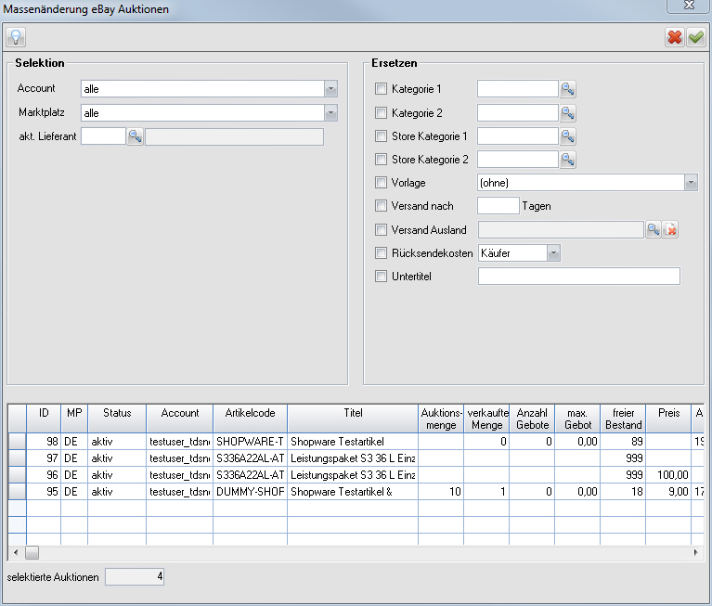Enable the Kategorie 1 checkbox
This screenshot has height=606, width=712.
pos(381,88)
